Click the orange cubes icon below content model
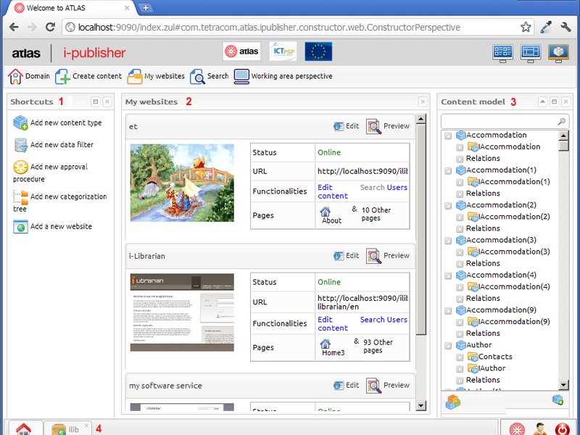This screenshot has height=435, width=580. click(452, 402)
